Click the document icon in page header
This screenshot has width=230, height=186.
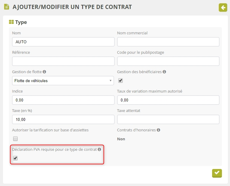coord(7,7)
